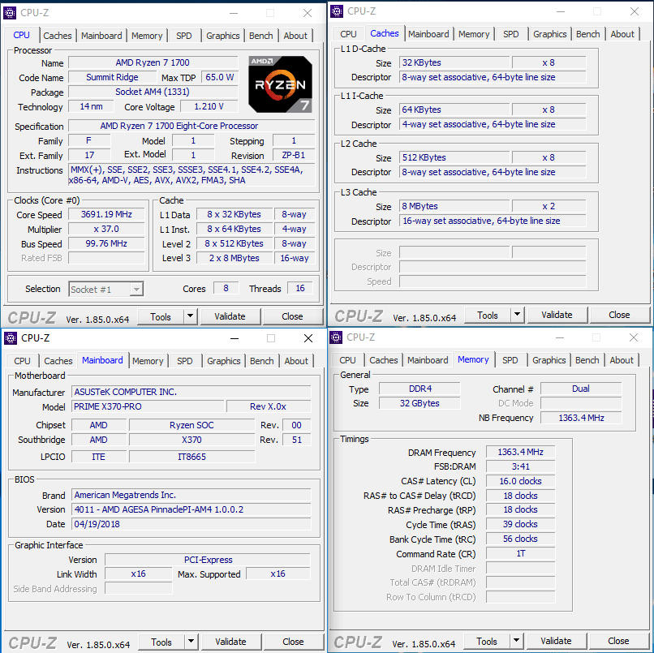The width and height of the screenshot is (654, 653).
Task: Click the AMD Ryzen 7 1700 name field
Action: [153, 62]
